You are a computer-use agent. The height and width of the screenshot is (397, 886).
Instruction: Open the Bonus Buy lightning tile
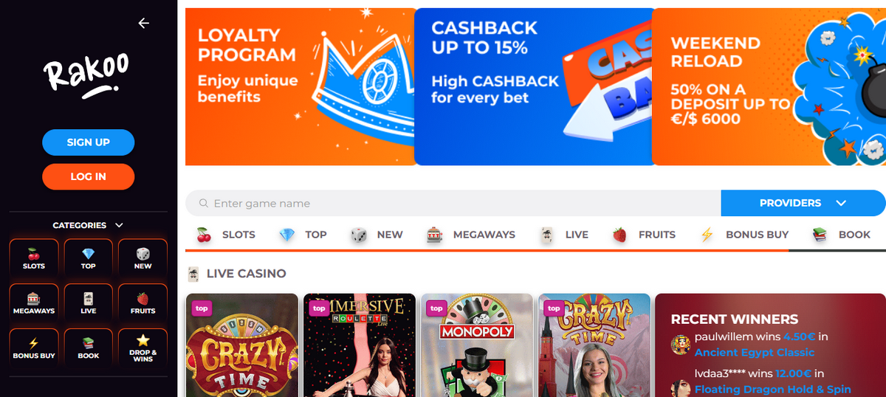click(34, 348)
